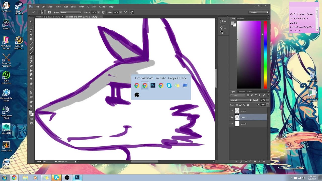Viewport: 322px width, 181px height.
Task: Select the Rectangular Marquee tool
Action: tap(31, 26)
